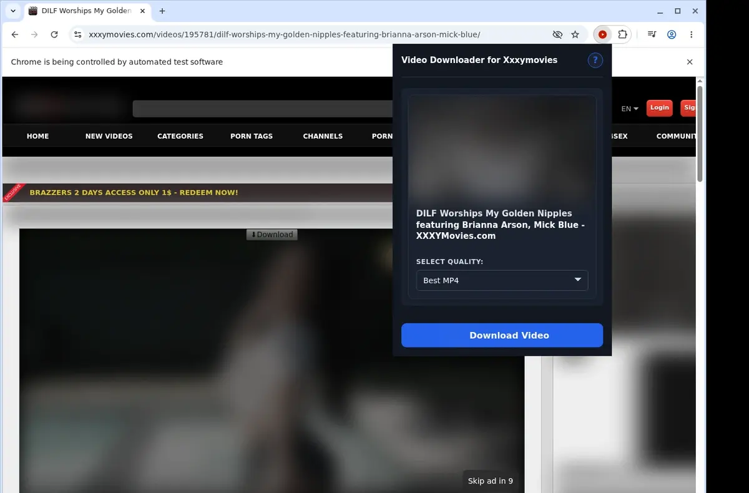This screenshot has height=493, width=749.
Task: Dismiss the automated test software infobar
Action: [690, 62]
